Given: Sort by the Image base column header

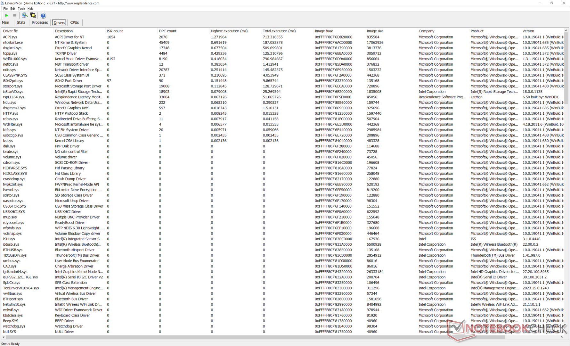Looking at the screenshot, I should [x=339, y=31].
